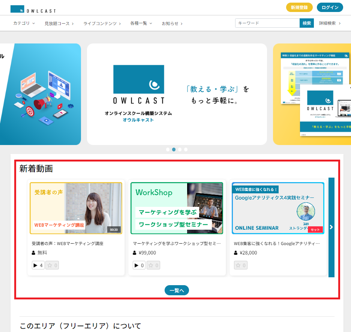The image size is (351, 332).
Task: Click the center OWLCAST banner slide
Action: (177, 94)
